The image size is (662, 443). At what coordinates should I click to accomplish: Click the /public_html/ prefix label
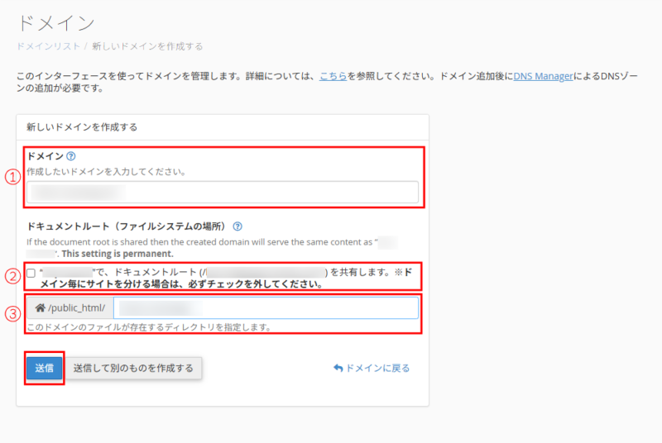coord(76,308)
